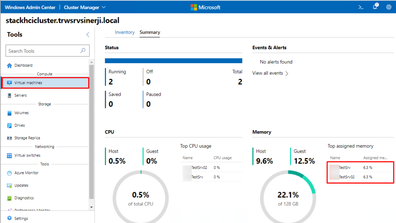Click Windows Admin Center title
The height and width of the screenshot is (223, 396).
coord(30,7)
